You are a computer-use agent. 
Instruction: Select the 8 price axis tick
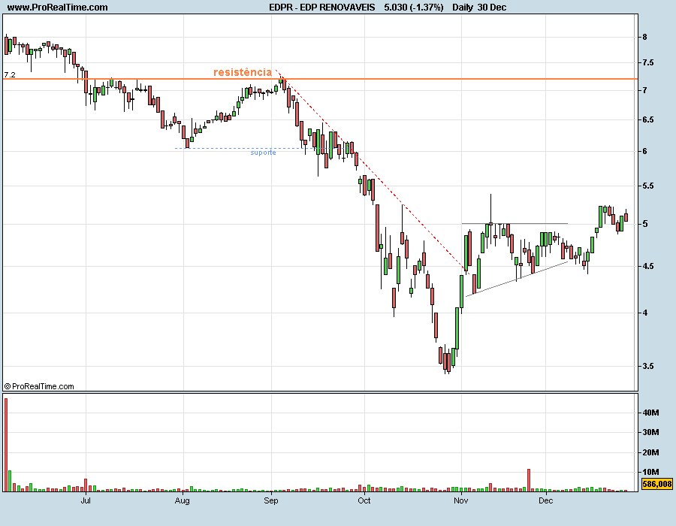point(645,37)
